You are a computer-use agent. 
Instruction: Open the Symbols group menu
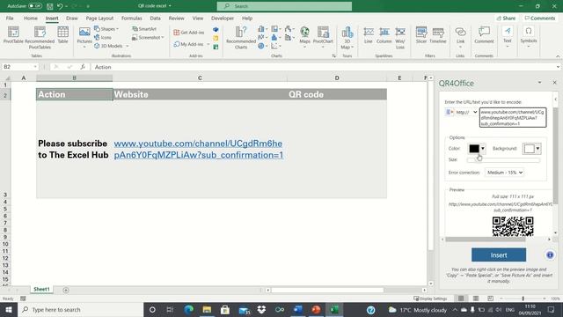(529, 37)
